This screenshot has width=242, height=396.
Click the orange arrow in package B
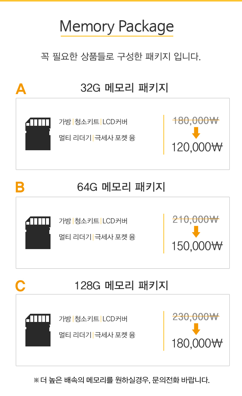[196, 232]
